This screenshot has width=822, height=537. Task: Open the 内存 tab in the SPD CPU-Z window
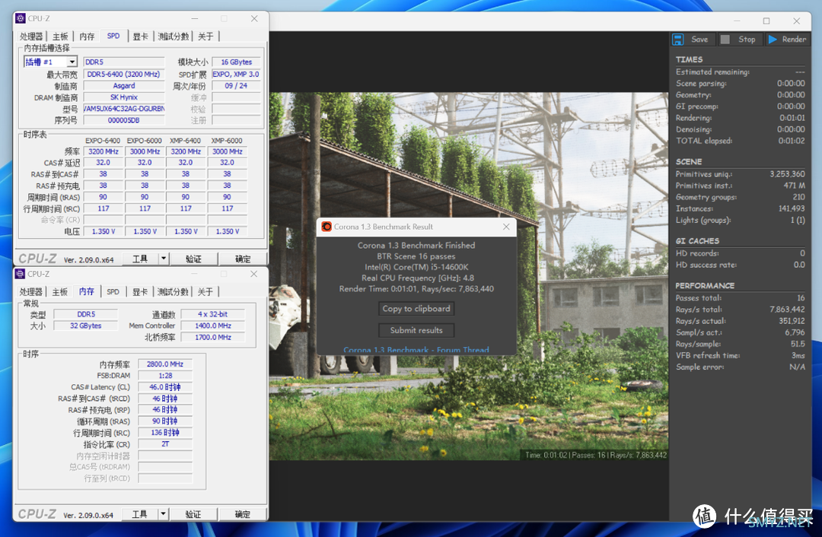(x=87, y=37)
